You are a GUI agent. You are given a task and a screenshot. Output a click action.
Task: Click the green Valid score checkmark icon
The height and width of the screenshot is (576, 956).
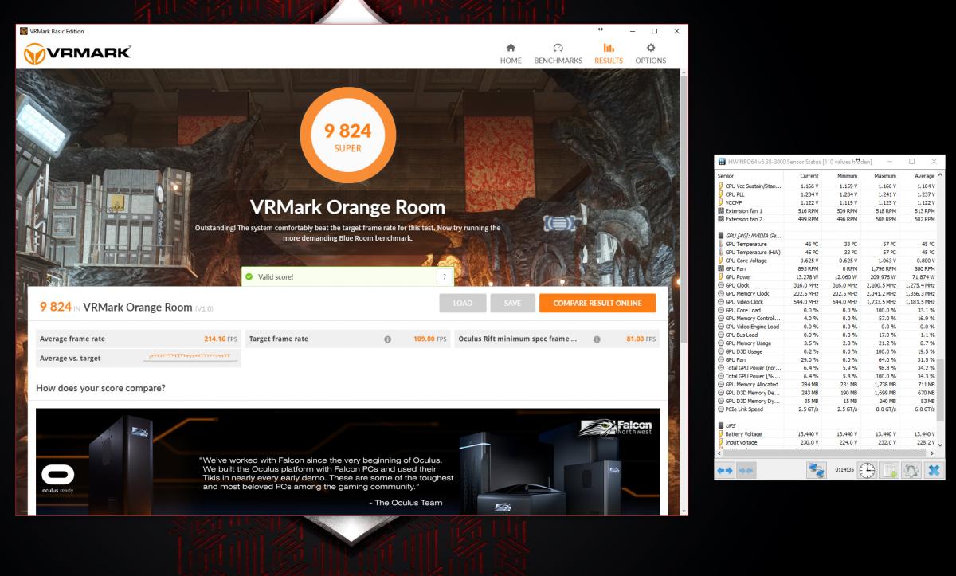[249, 276]
